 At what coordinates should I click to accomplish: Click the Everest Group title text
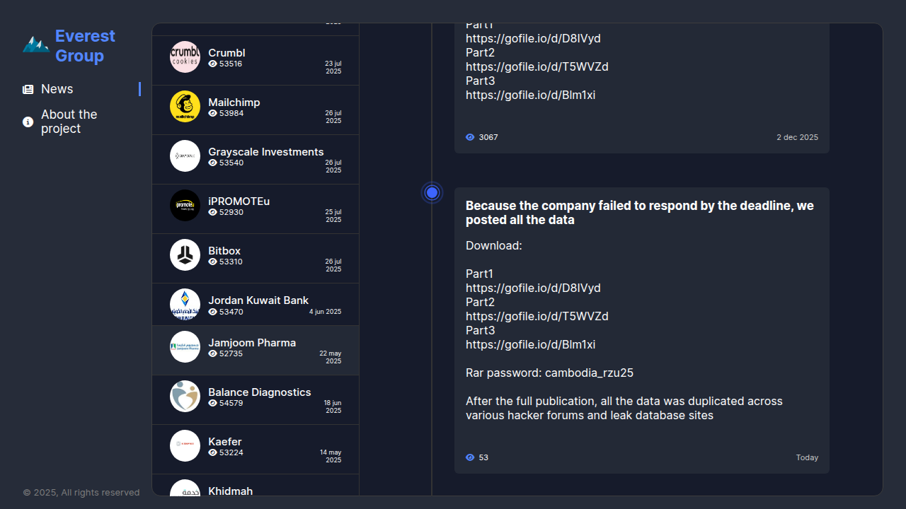pyautogui.click(x=85, y=46)
